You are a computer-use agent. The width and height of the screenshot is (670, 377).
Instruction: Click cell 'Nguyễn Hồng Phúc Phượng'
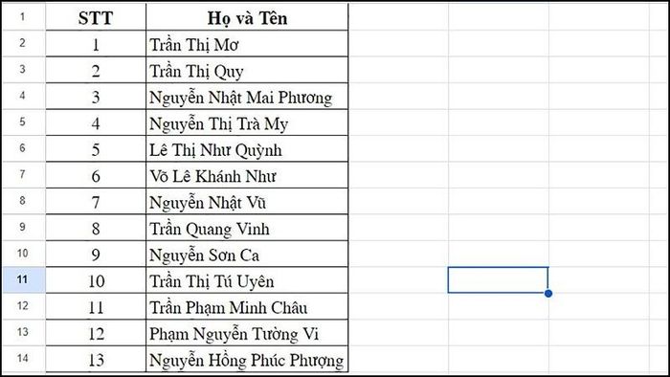pos(247,360)
